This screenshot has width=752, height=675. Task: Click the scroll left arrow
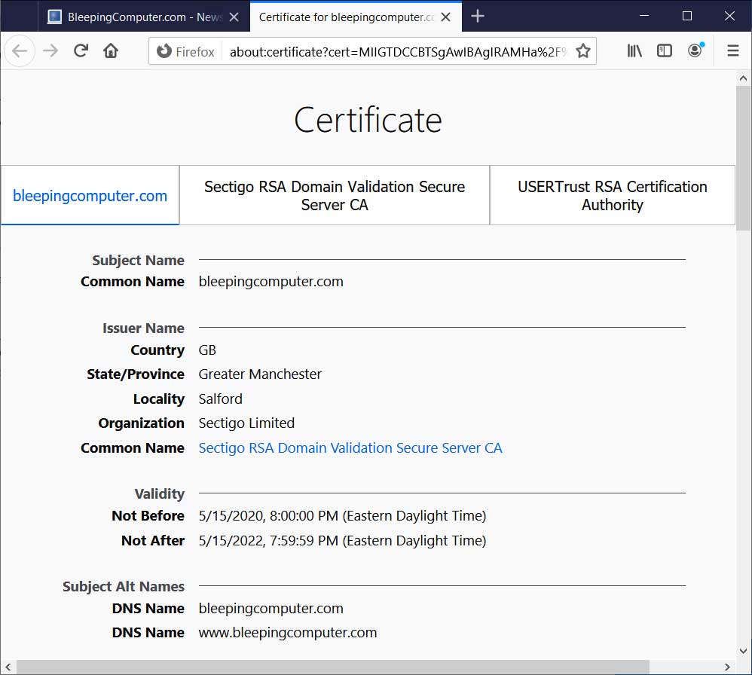click(x=8, y=667)
